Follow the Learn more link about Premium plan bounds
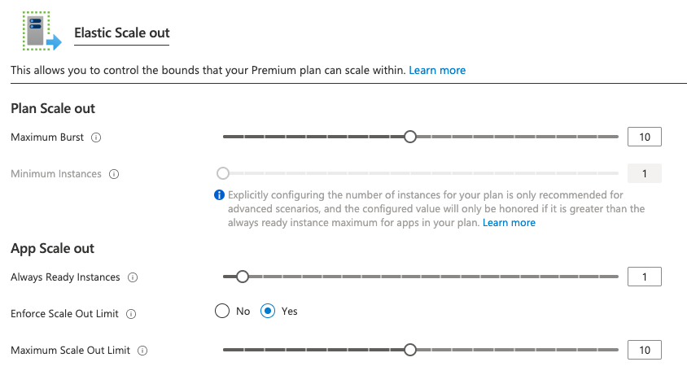The height and width of the screenshot is (375, 687). [x=437, y=70]
